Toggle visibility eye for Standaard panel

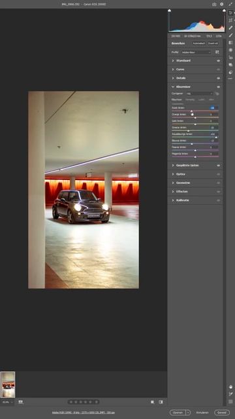click(219, 61)
